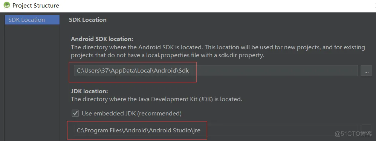Click the Android SDK location path field
Viewport: 376px width, 141px height.
(216, 71)
